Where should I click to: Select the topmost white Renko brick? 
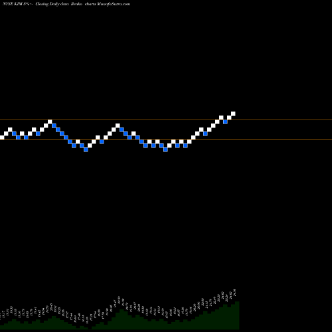click(233, 114)
